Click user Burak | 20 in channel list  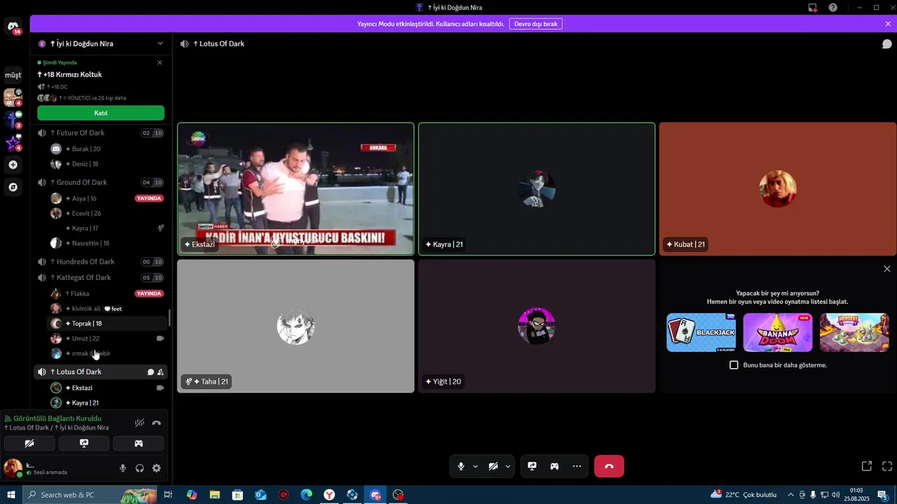click(x=108, y=149)
